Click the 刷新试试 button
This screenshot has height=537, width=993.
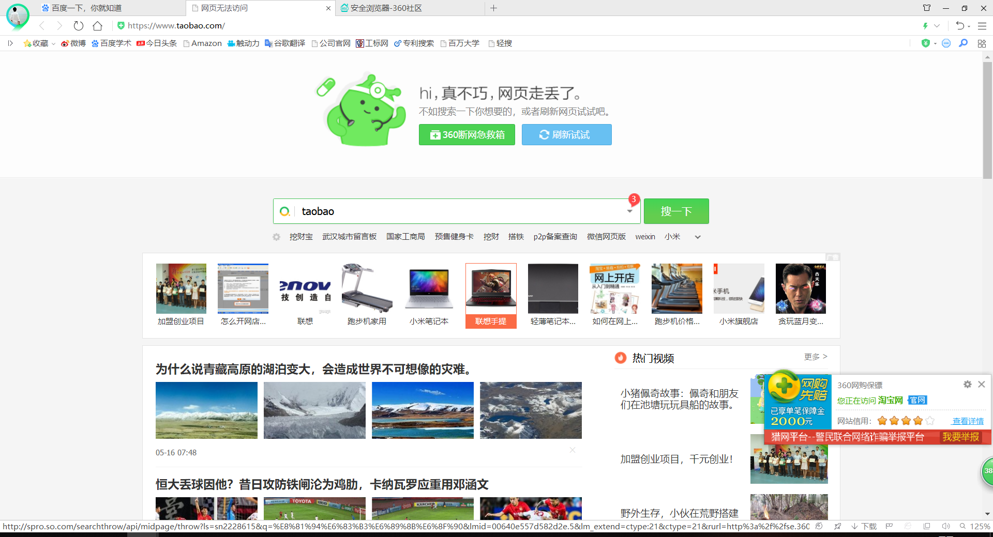(567, 134)
